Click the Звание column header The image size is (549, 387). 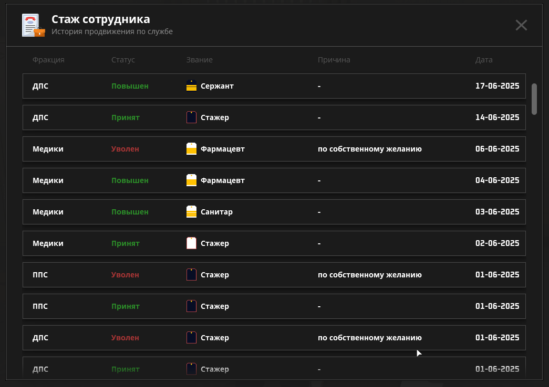coord(199,60)
